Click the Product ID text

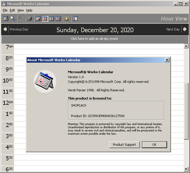coord(98,116)
